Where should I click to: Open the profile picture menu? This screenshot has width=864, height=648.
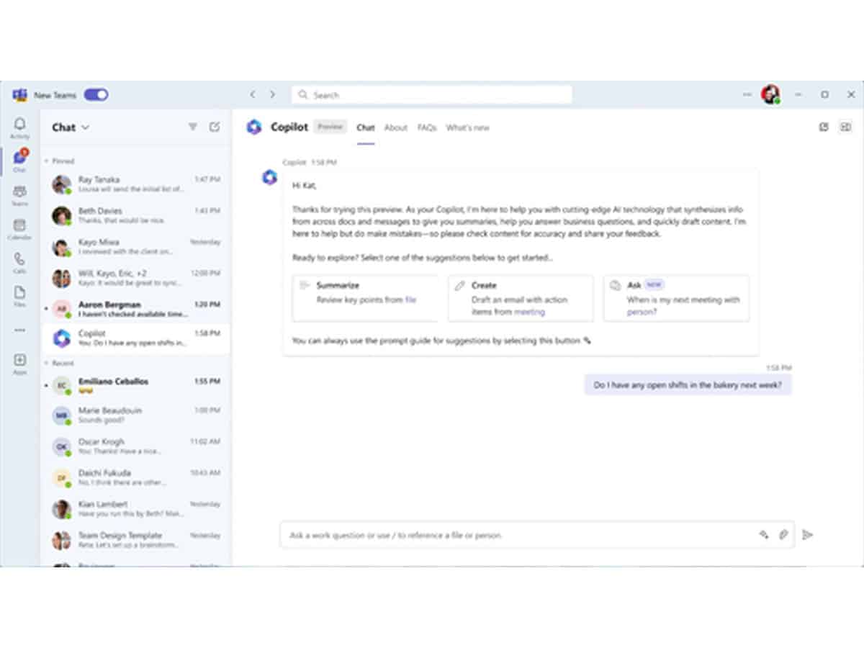point(770,94)
